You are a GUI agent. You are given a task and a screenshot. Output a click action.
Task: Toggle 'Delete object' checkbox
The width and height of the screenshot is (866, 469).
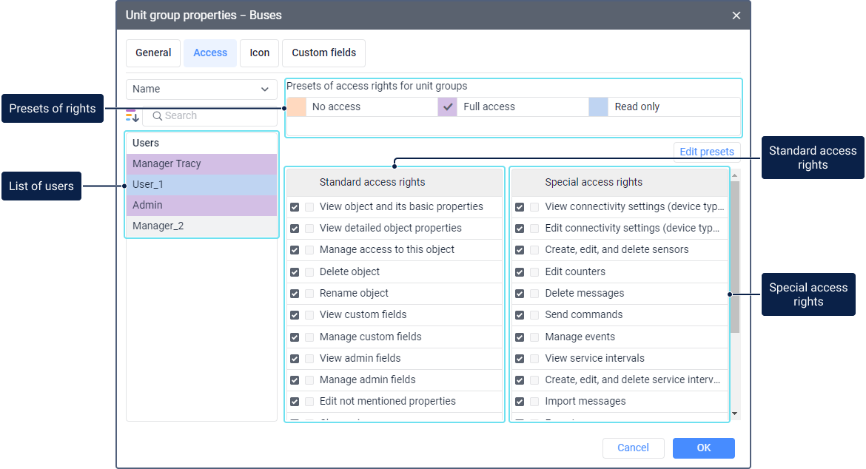click(x=295, y=271)
